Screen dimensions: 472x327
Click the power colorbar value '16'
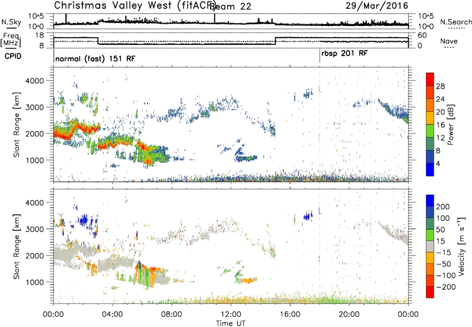tap(440, 125)
